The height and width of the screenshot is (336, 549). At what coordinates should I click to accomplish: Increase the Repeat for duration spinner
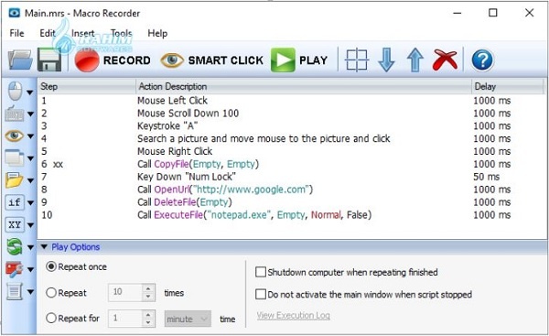pos(148,315)
